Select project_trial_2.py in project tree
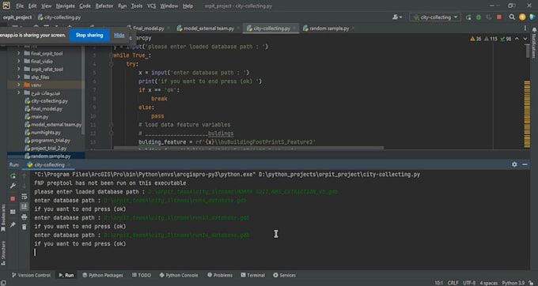This screenshot has height=286, width=538. (x=46, y=149)
